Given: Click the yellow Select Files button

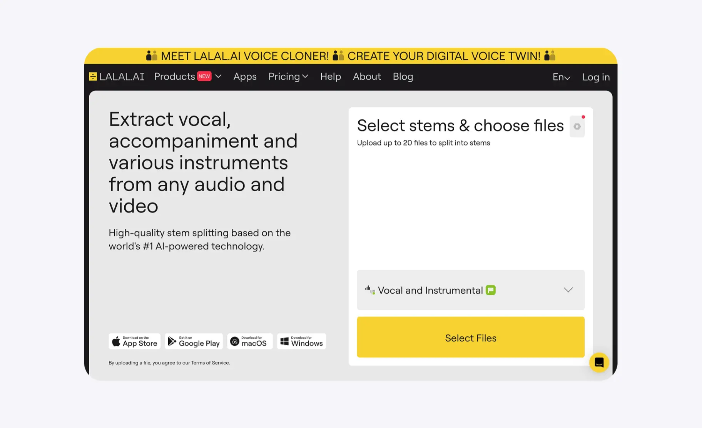Looking at the screenshot, I should click(470, 337).
